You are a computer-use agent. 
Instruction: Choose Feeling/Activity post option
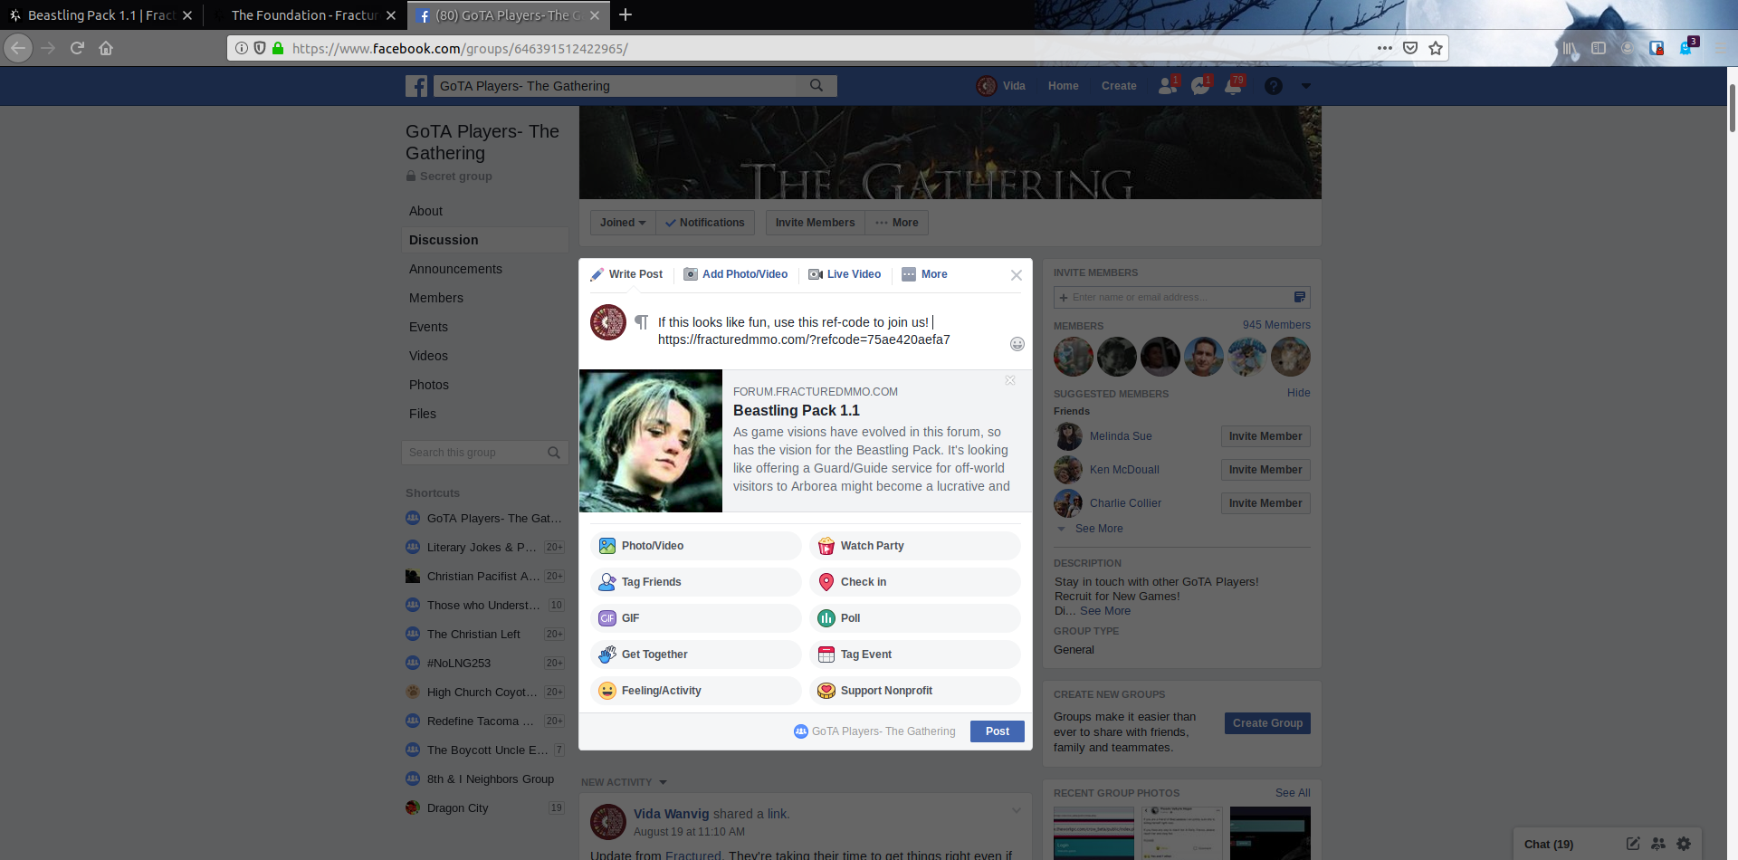coord(696,691)
